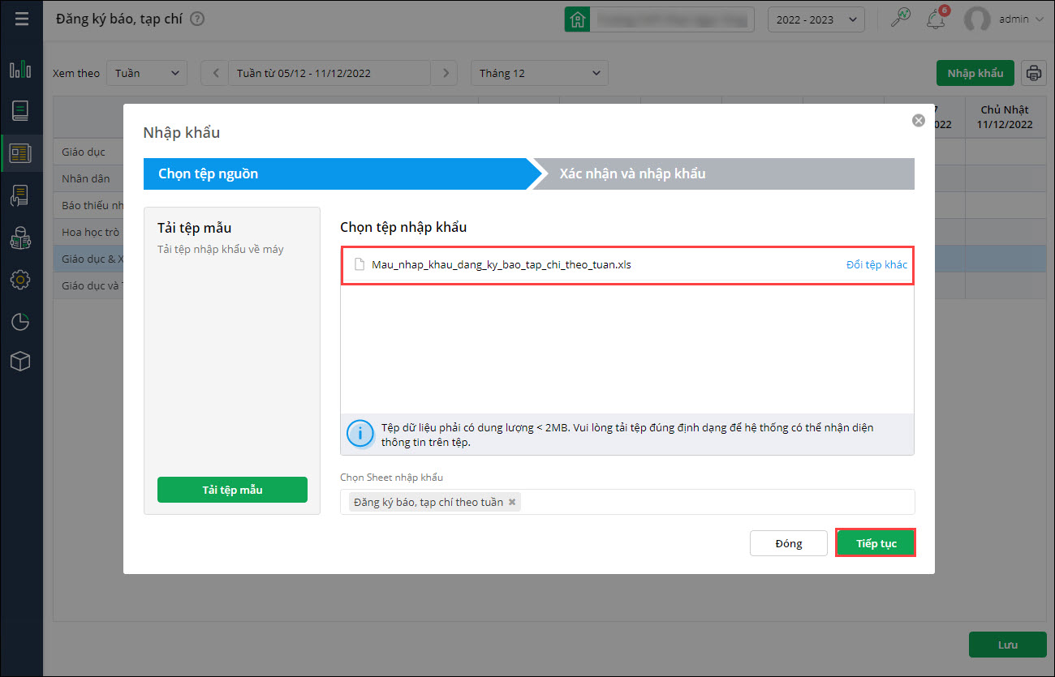Open notifications bell icon
The height and width of the screenshot is (677, 1055).
coord(936,19)
